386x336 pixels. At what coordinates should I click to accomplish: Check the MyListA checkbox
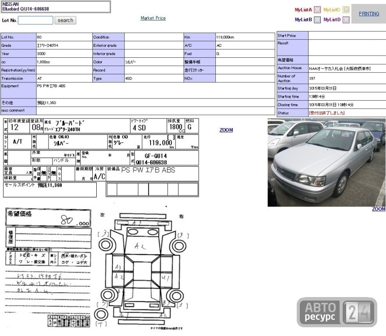coord(318,10)
